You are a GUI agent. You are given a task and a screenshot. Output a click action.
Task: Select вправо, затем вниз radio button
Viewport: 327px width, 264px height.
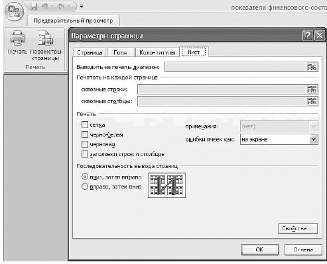(85, 187)
